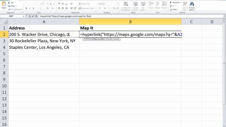Increase cell indent
Viewport: 226px width, 127px height.
pos(75,8)
